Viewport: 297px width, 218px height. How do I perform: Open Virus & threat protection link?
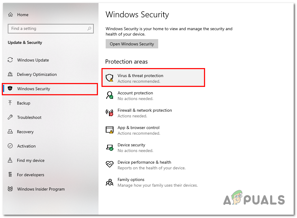pyautogui.click(x=140, y=76)
